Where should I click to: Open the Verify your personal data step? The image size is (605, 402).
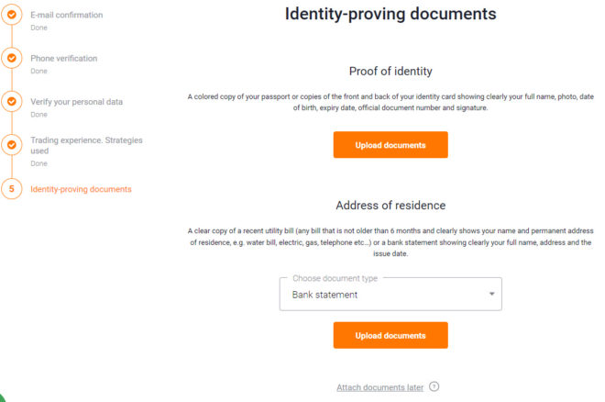point(76,102)
